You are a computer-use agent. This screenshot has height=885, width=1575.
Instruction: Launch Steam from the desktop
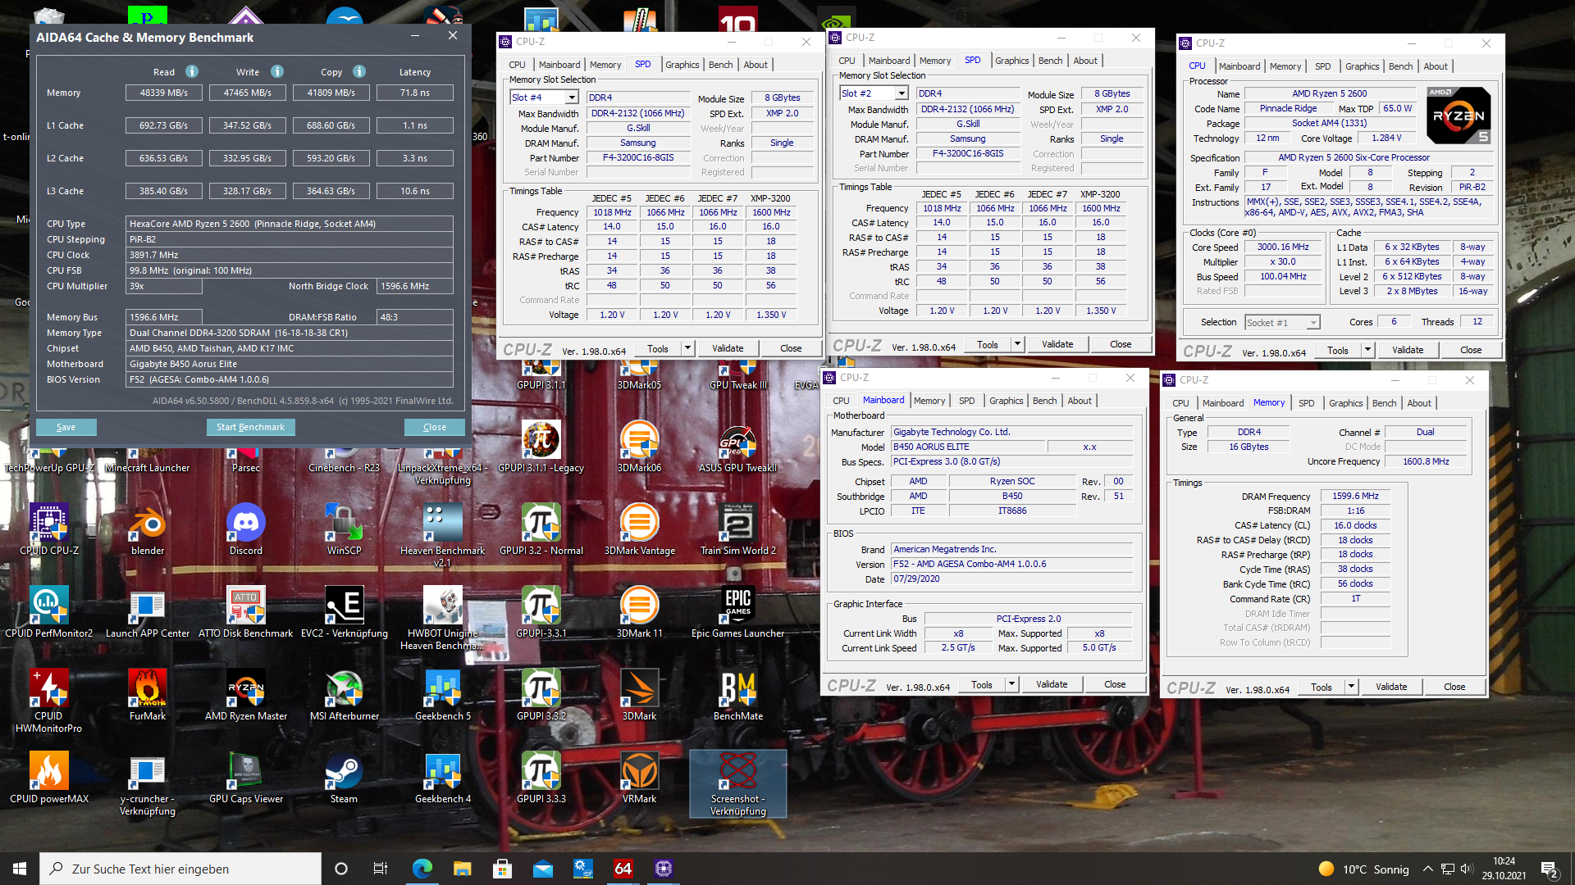pos(344,778)
